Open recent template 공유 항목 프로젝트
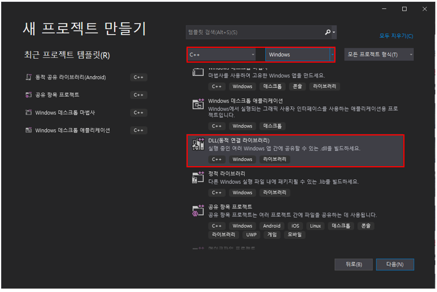This screenshot has width=437, height=292. [x=57, y=95]
